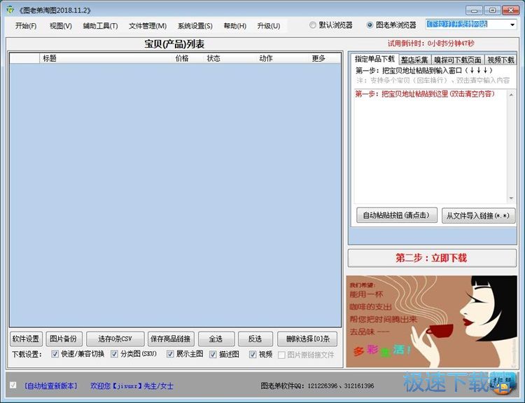This screenshot has height=403, width=525.
Task: Click the 图老弟软件QQ contact text
Action: pyautogui.click(x=317, y=386)
